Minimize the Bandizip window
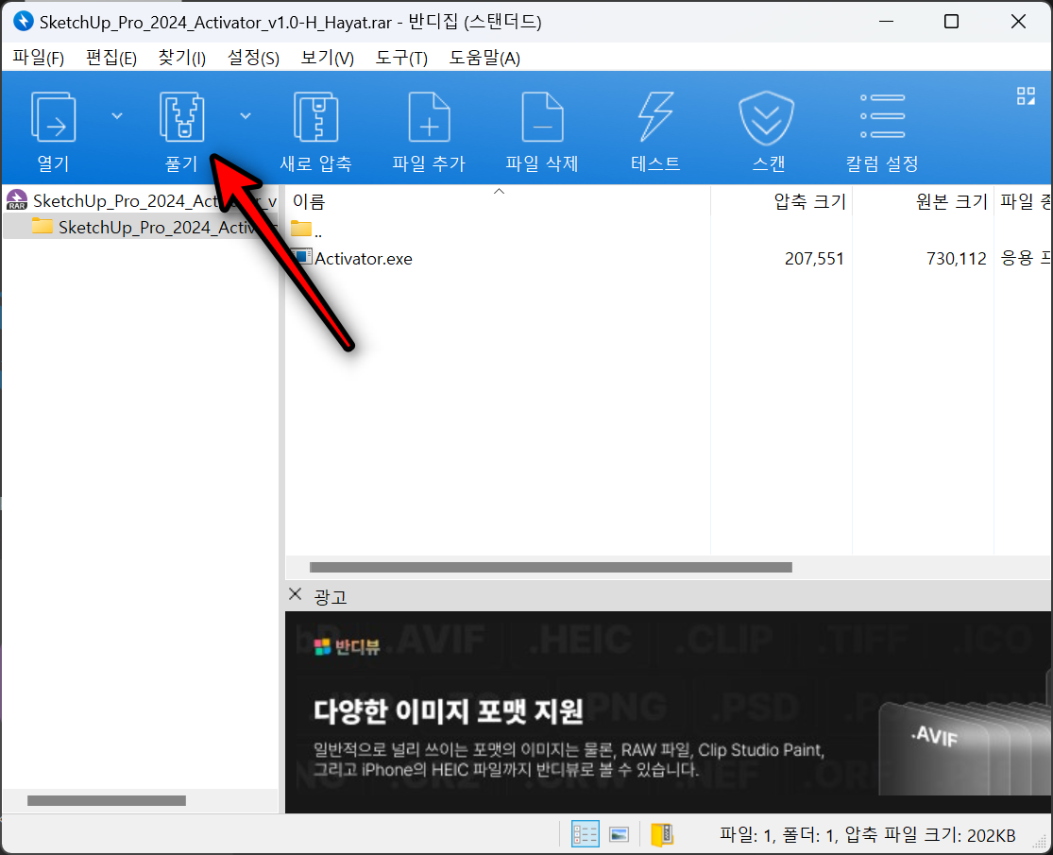Image resolution: width=1053 pixels, height=855 pixels. [x=886, y=22]
